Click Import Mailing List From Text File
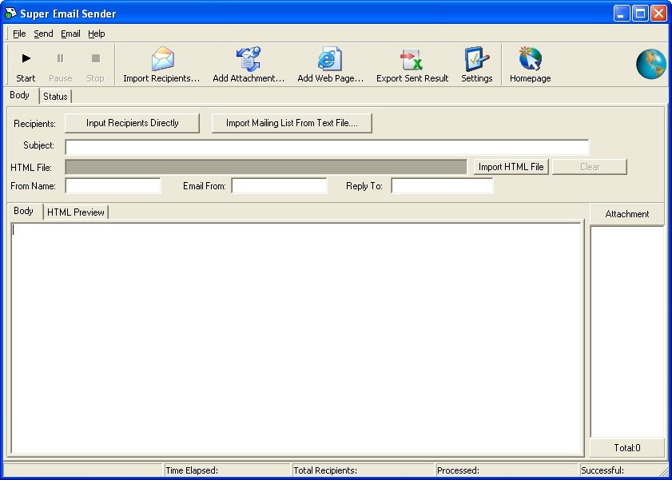This screenshot has width=672, height=480. (291, 123)
